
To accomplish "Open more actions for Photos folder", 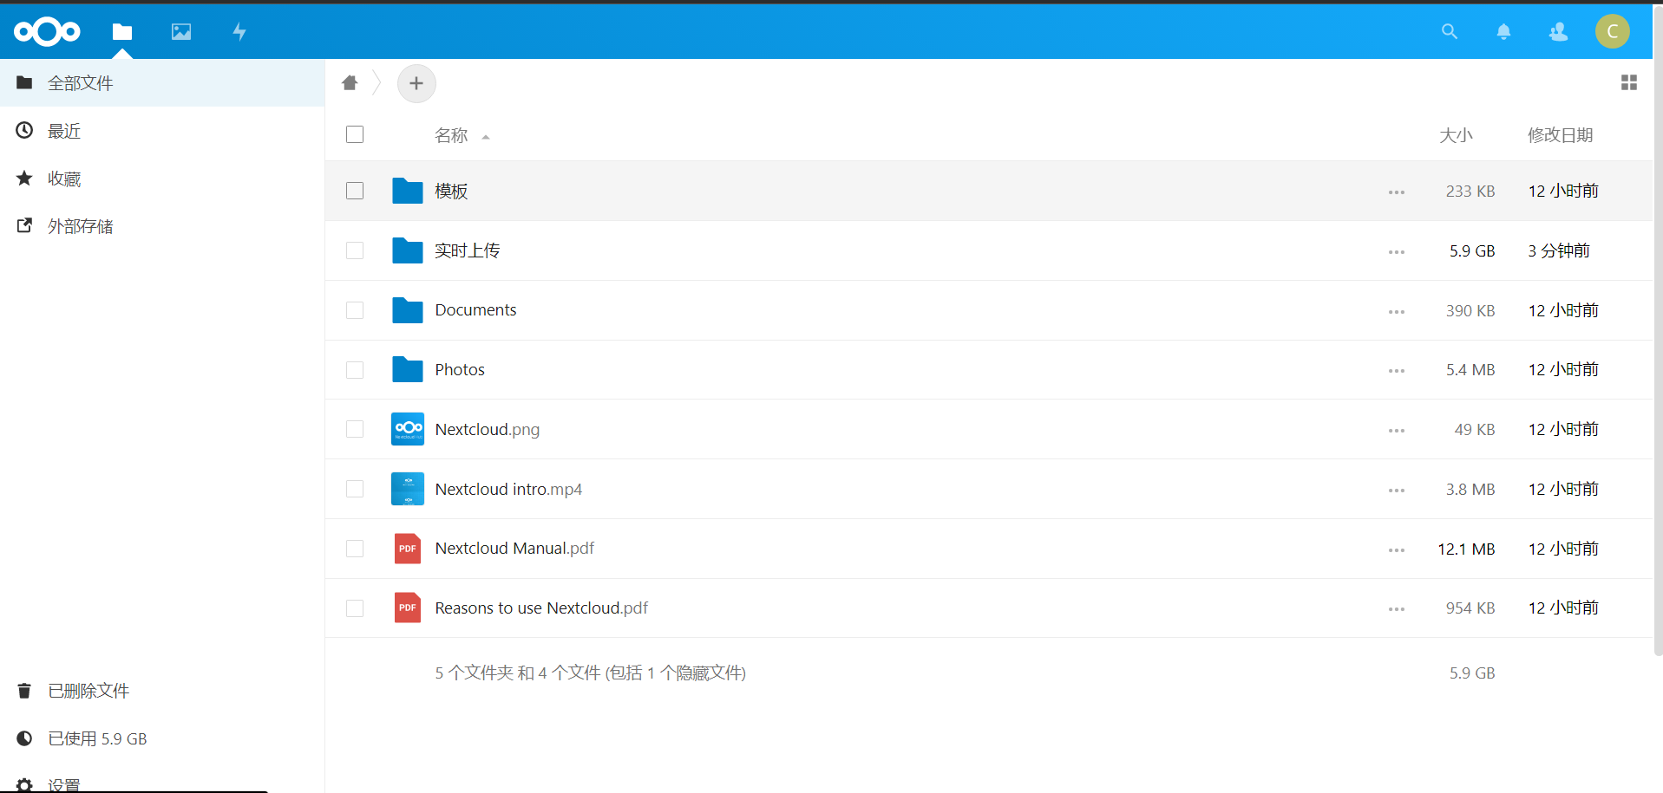I will tap(1396, 371).
